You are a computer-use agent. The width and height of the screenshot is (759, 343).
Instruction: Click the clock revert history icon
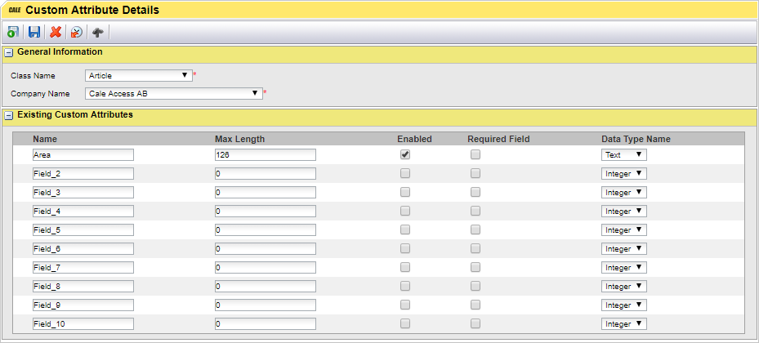click(77, 33)
